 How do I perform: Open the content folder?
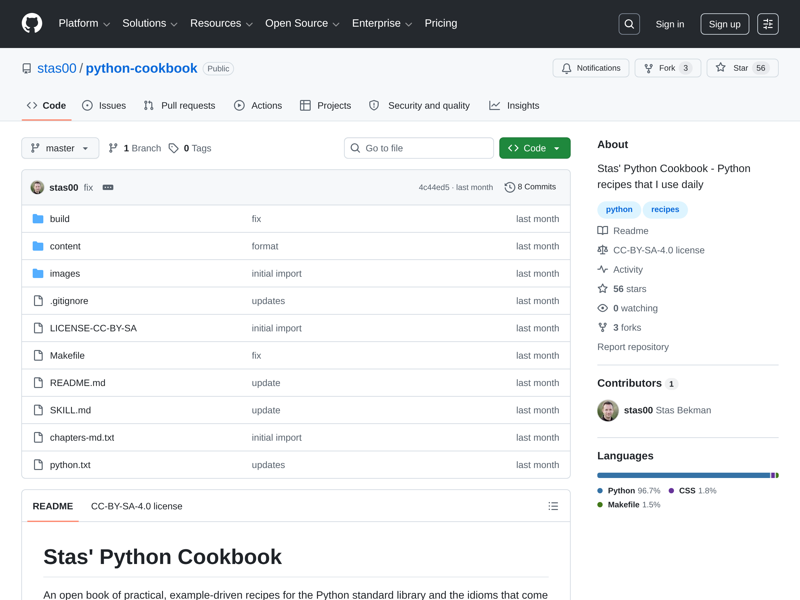click(x=65, y=246)
